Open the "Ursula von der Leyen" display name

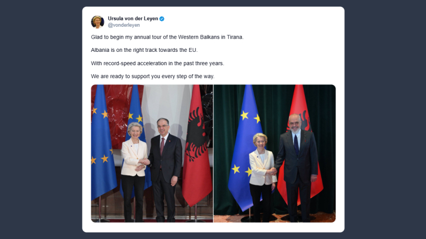pyautogui.click(x=133, y=18)
